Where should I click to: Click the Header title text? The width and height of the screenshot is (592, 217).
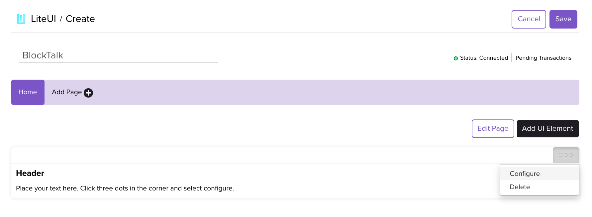(x=30, y=173)
